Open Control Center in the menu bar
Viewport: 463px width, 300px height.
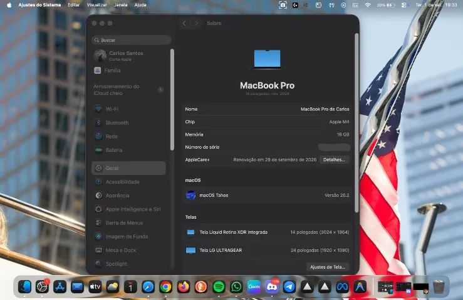403,5
